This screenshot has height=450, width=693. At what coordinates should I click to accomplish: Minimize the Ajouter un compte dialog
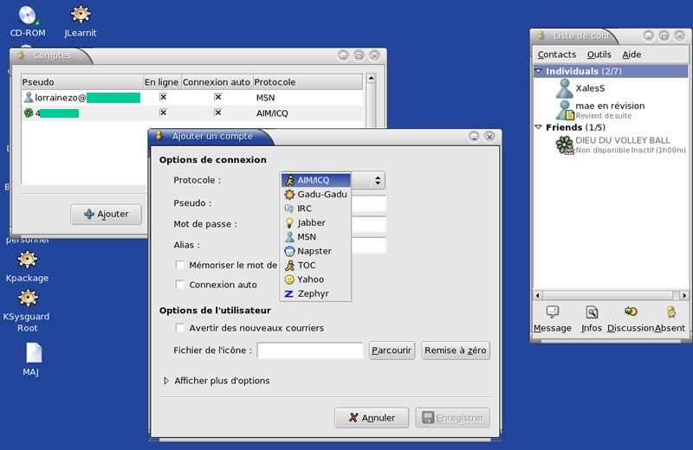point(474,137)
